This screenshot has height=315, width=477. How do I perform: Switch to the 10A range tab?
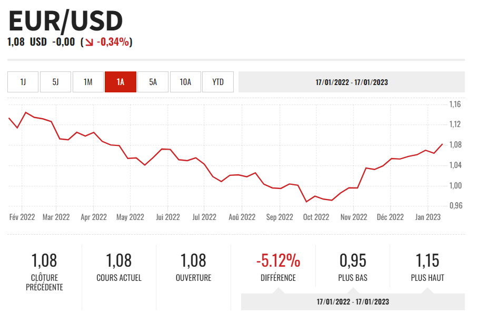pyautogui.click(x=185, y=82)
